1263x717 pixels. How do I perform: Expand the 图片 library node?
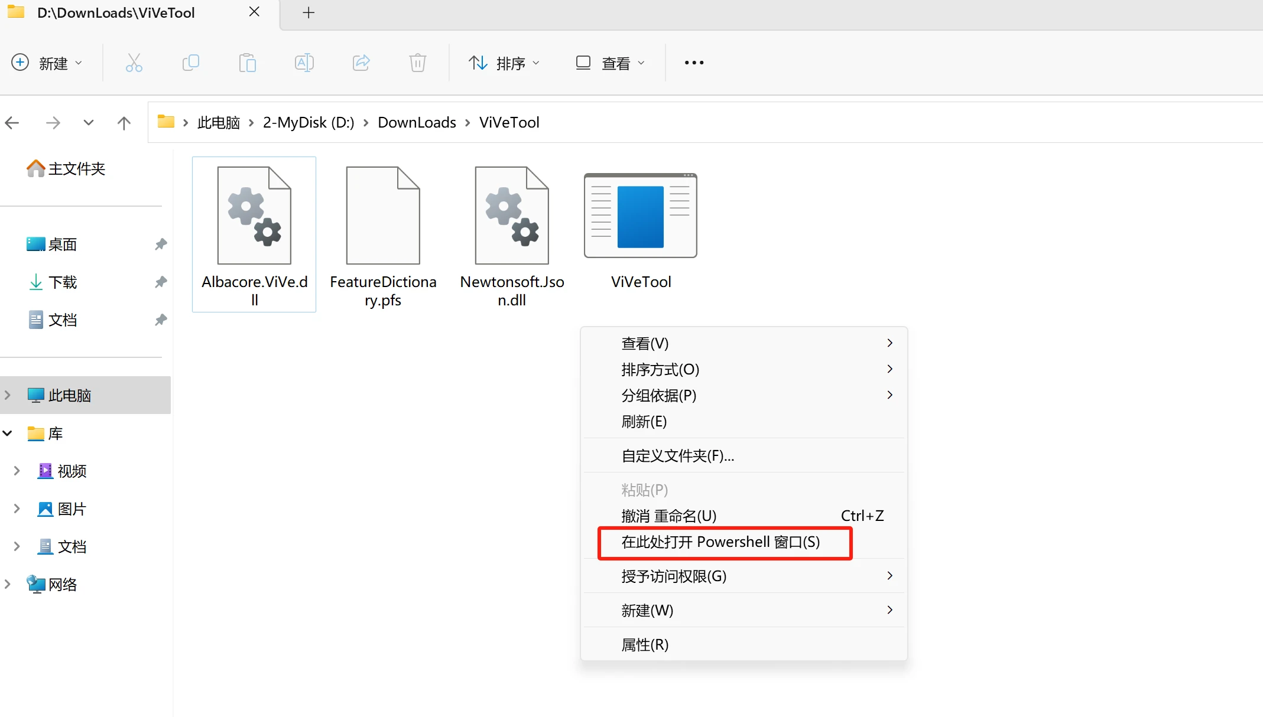pos(17,509)
